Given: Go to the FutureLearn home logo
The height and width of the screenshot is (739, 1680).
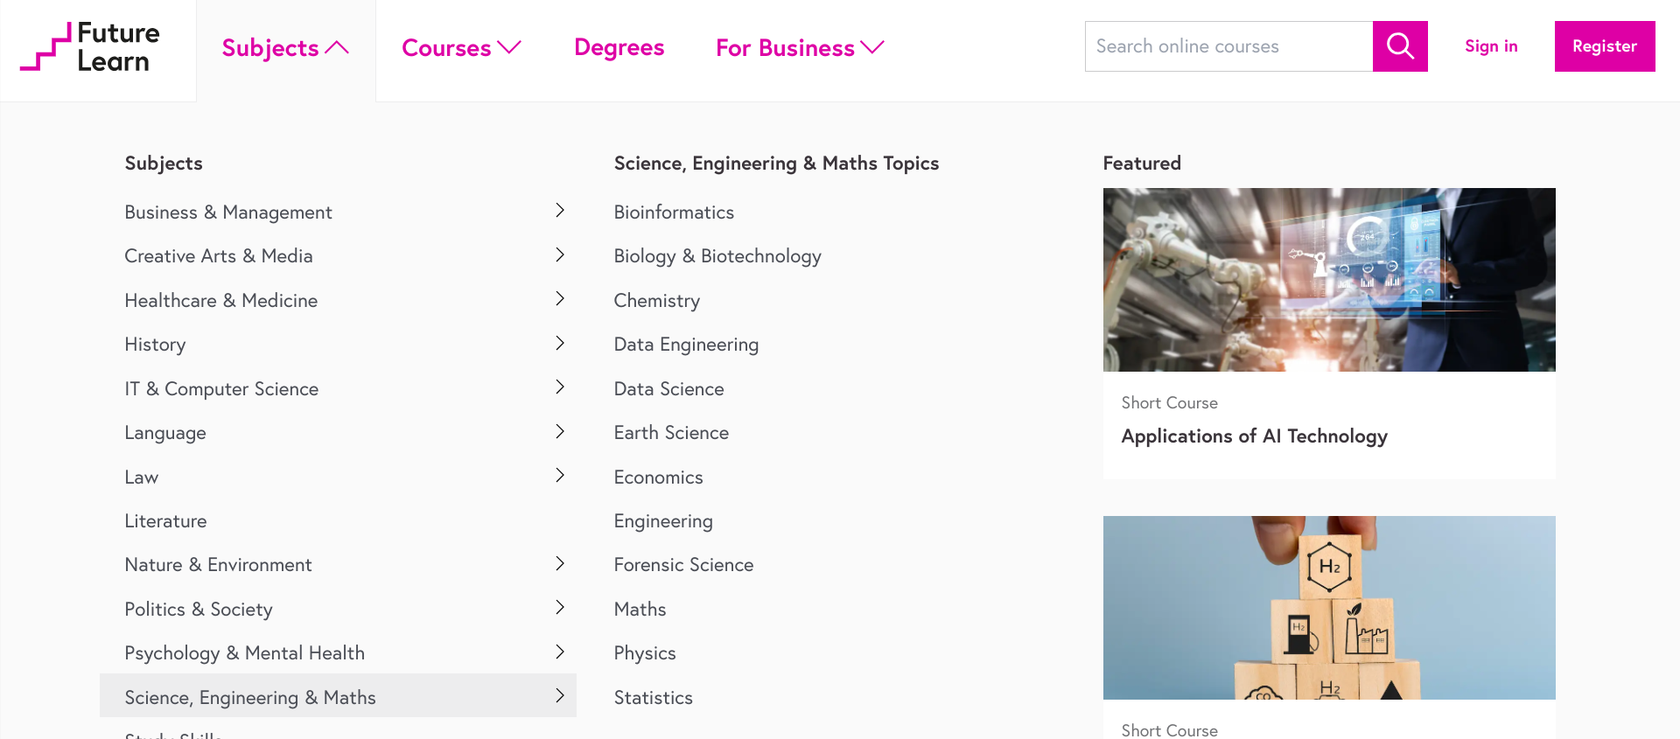Looking at the screenshot, I should point(90,47).
